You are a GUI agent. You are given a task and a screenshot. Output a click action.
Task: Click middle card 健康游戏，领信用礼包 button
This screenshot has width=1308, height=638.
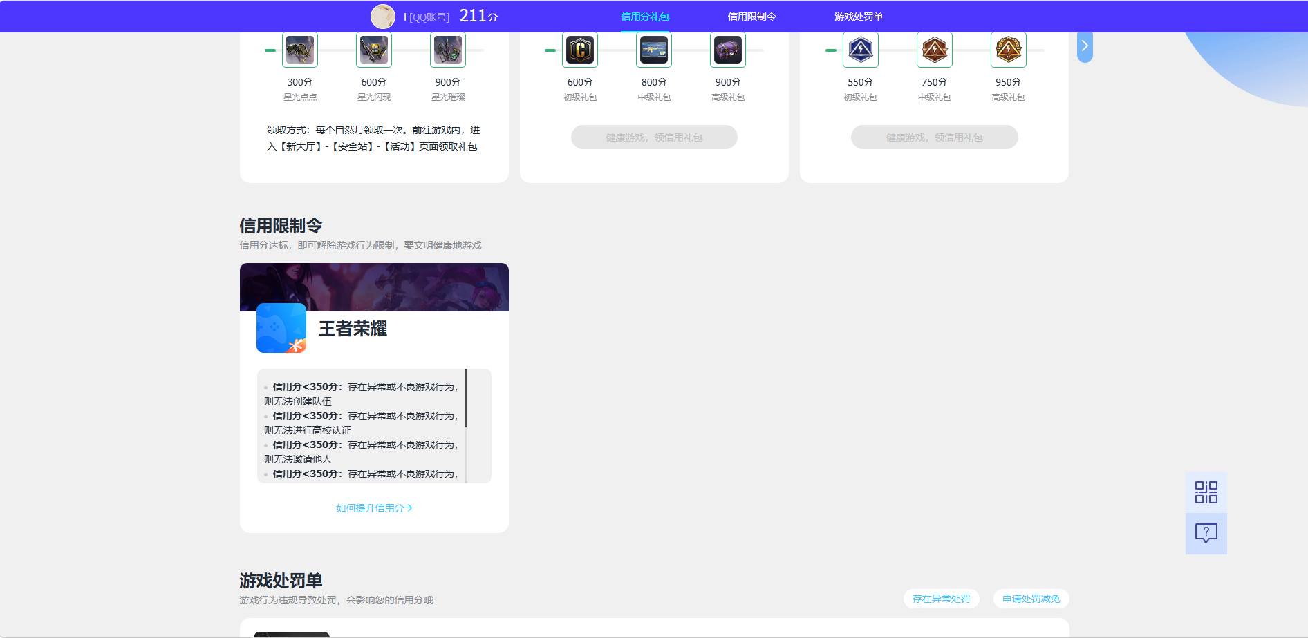pyautogui.click(x=654, y=137)
